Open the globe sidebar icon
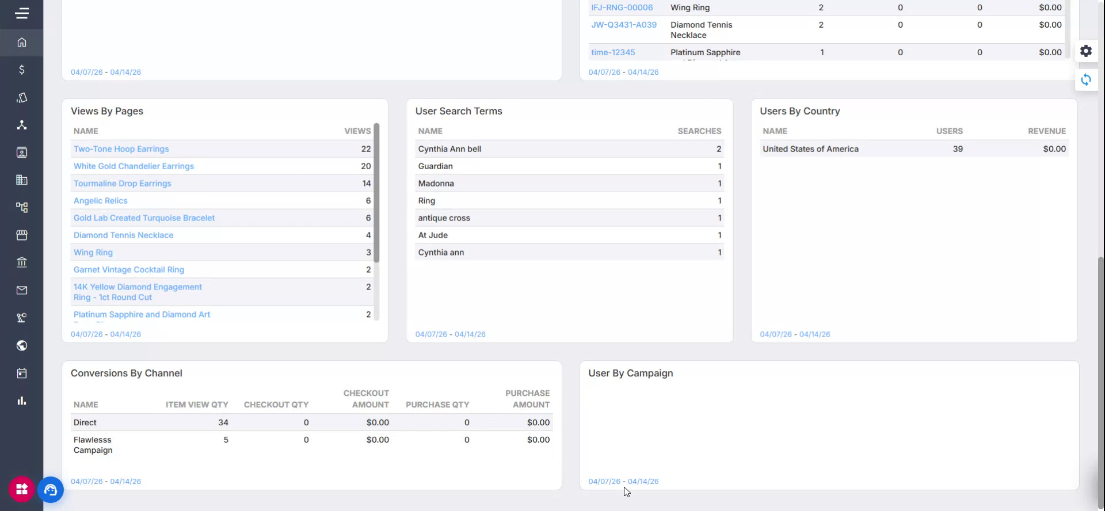Viewport: 1105px width, 511px height. coord(22,345)
